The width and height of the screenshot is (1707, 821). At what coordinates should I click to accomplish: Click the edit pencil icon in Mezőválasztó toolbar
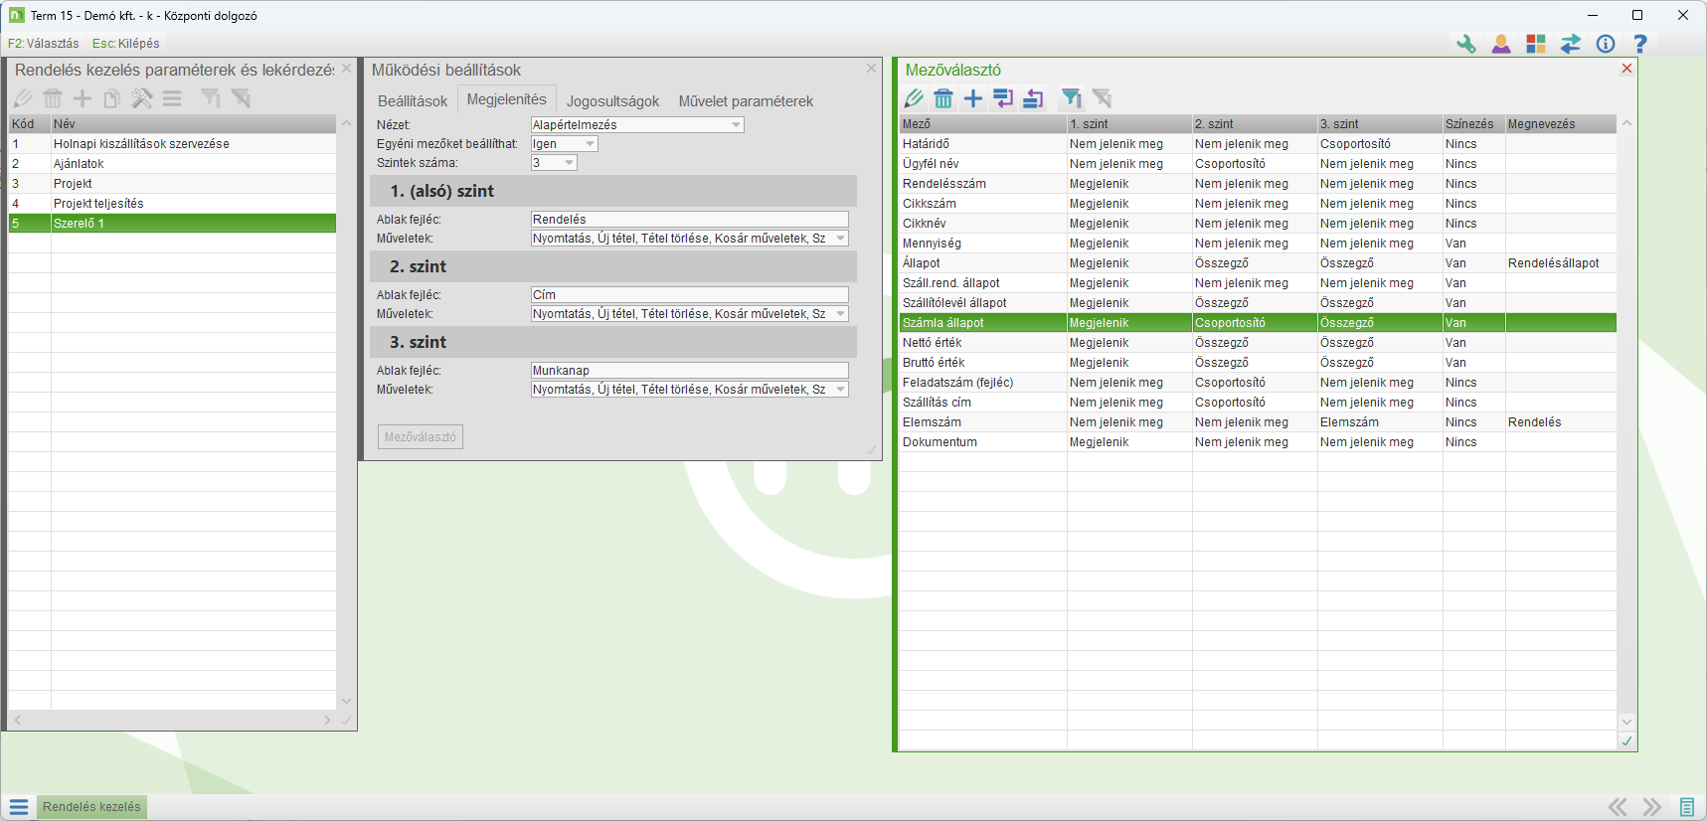[914, 98]
